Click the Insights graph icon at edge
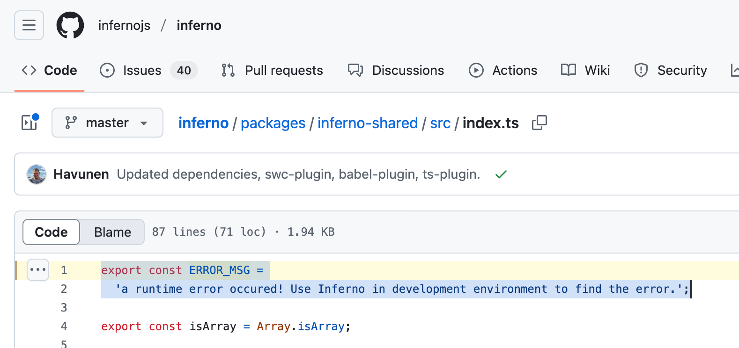 pyautogui.click(x=735, y=70)
